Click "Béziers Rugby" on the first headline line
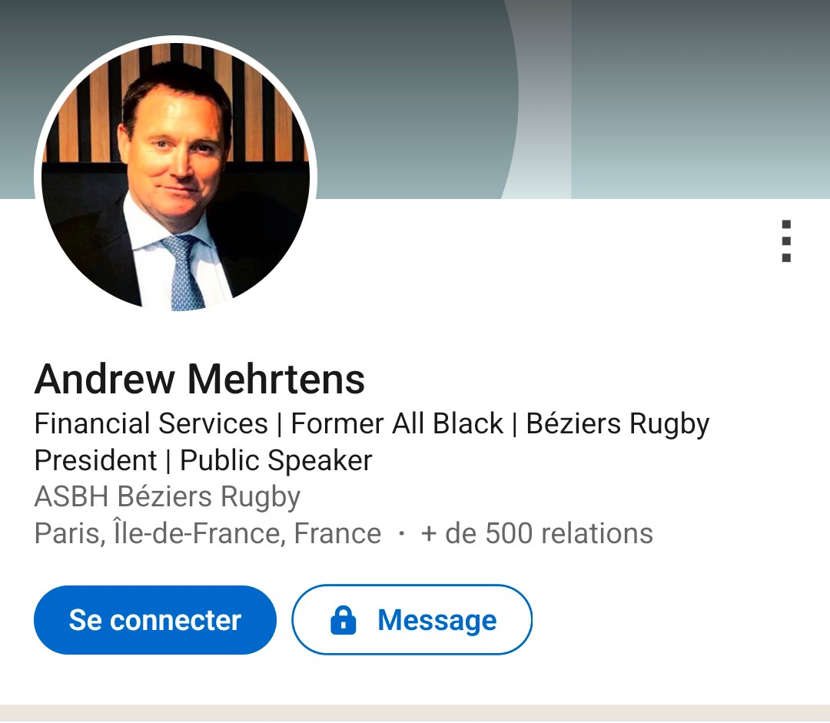Screen dimensions: 830x723 617,423
